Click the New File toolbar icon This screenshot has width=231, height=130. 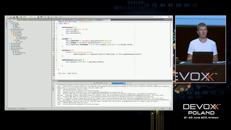pyautogui.click(x=8, y=17)
